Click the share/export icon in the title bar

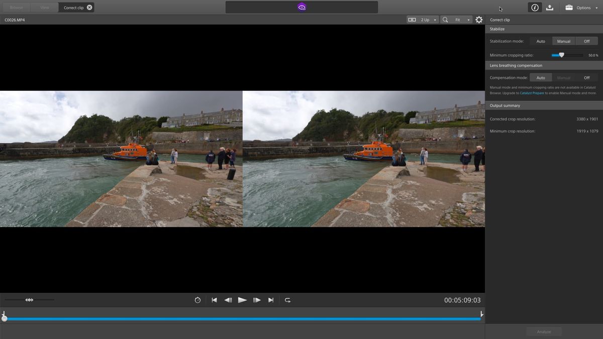(x=550, y=8)
